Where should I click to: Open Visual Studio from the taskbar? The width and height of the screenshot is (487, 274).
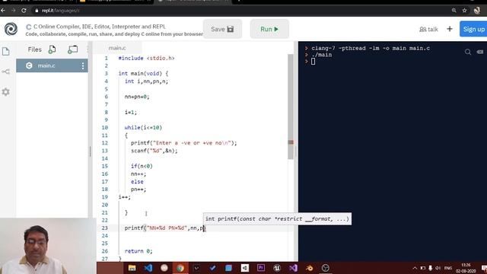(x=293, y=268)
